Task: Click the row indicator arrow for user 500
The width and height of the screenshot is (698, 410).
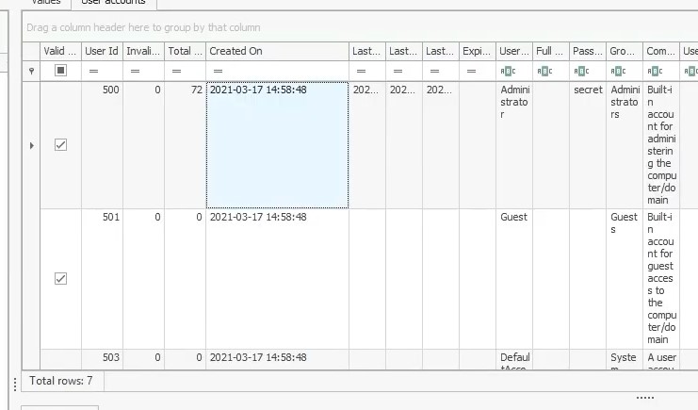Action: (31, 145)
